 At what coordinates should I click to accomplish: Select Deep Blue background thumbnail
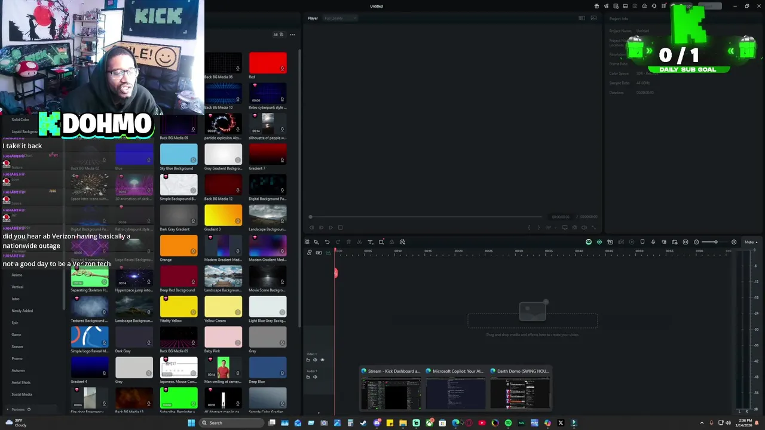point(268,368)
